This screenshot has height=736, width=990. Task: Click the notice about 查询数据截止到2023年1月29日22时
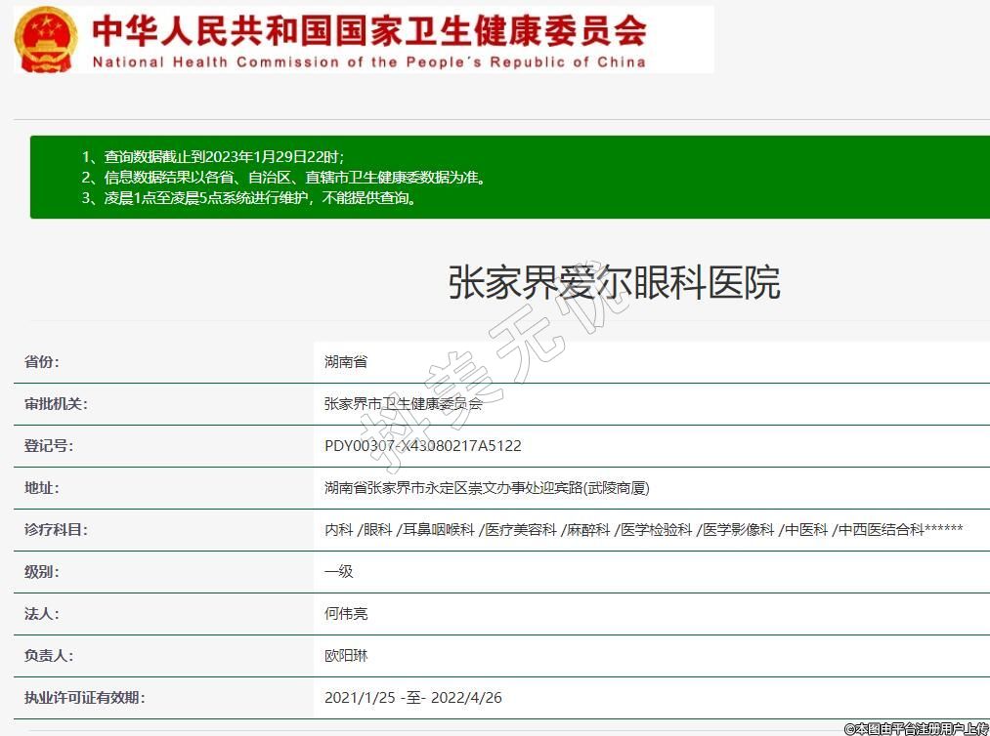212,157
